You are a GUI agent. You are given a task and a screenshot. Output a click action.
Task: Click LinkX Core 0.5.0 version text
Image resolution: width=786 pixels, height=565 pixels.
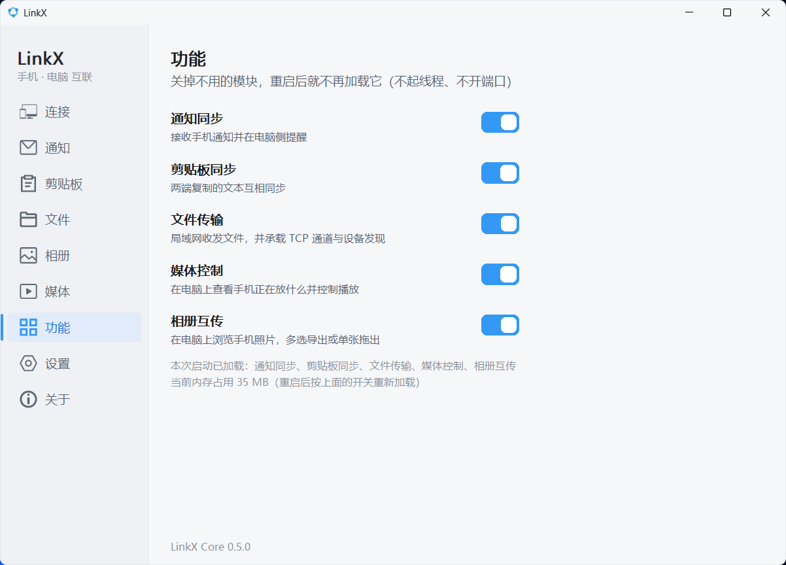coord(211,547)
